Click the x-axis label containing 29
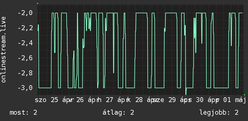The image size is (248, 121). [x=173, y=100]
